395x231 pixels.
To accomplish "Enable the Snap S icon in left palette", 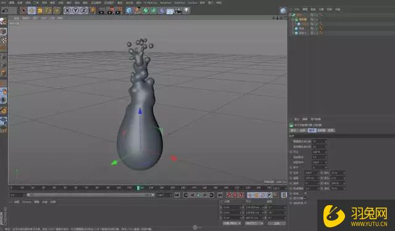I will pos(3,100).
